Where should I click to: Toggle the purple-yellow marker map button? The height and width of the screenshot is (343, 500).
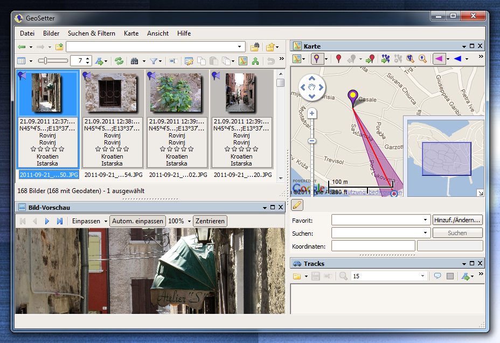tap(317, 59)
